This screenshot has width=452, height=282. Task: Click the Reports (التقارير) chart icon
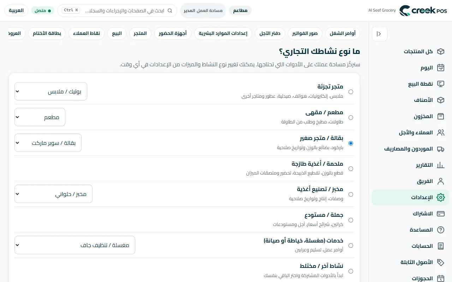440,165
